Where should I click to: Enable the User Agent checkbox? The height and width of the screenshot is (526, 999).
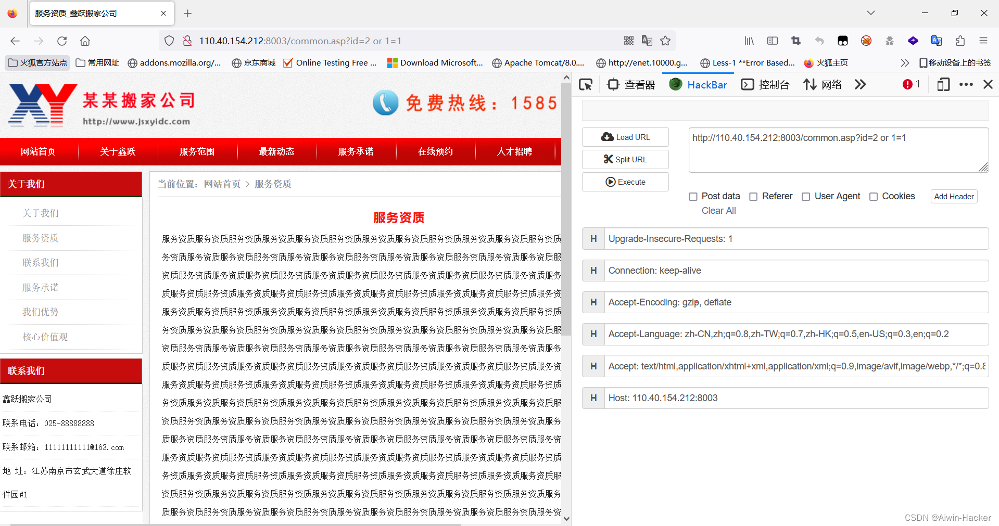point(806,197)
